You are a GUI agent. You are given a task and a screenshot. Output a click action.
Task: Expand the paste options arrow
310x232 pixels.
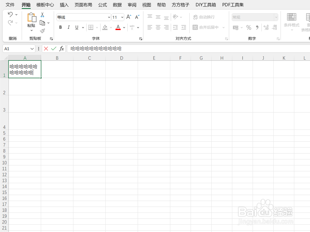32,30
